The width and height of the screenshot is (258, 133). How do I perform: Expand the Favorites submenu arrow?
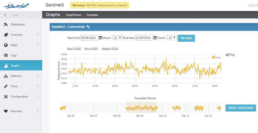[x=38, y=111]
